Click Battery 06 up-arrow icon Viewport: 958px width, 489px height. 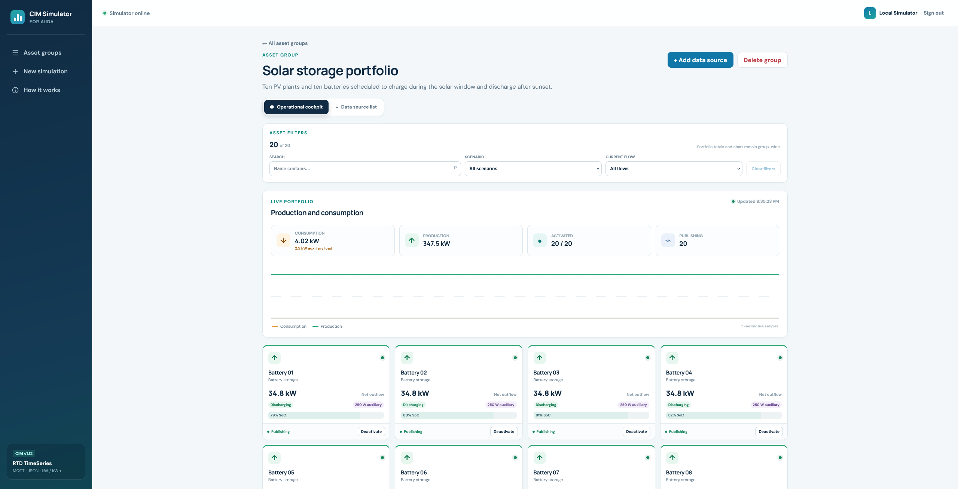(407, 458)
